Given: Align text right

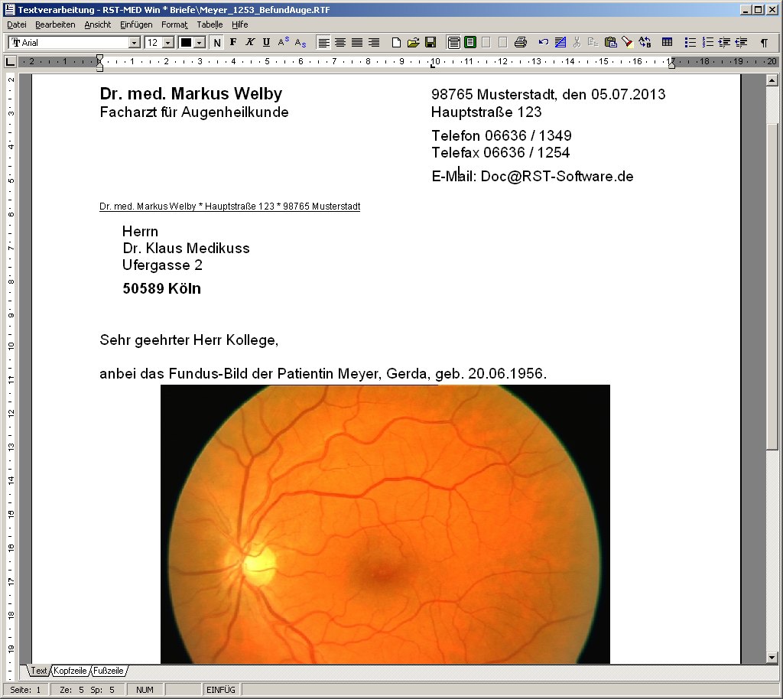Looking at the screenshot, I should 373,42.
